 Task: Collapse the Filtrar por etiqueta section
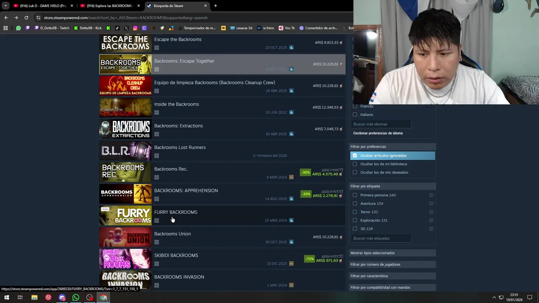pos(392,186)
